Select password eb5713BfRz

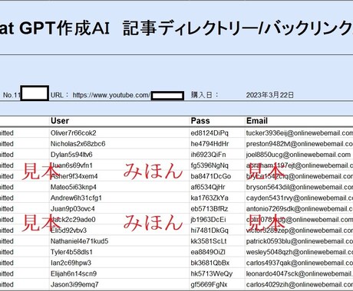[209, 209]
